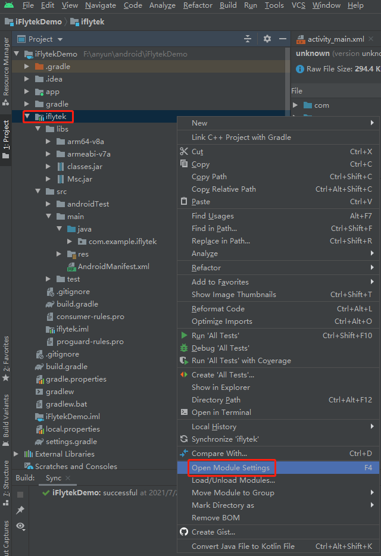Expand the .gradle folder

pyautogui.click(x=27, y=66)
